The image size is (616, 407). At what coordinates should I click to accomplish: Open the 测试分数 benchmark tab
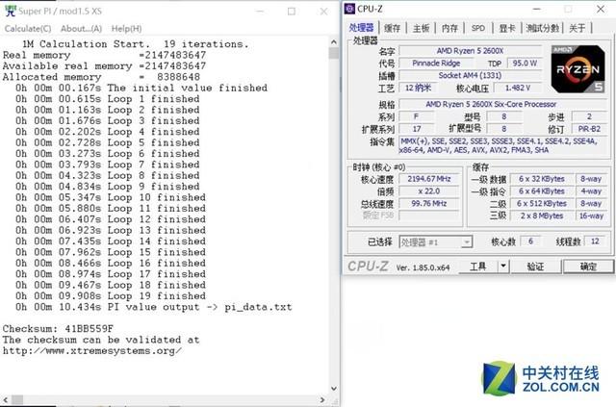click(x=543, y=28)
